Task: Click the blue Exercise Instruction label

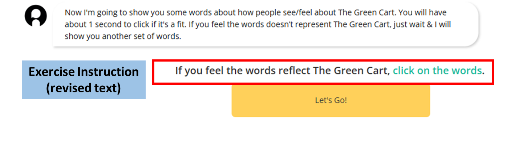Action: tap(84, 80)
